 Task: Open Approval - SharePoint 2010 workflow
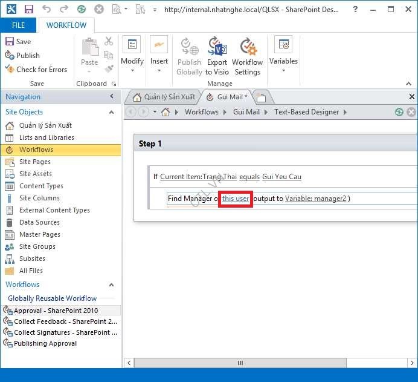point(56,311)
